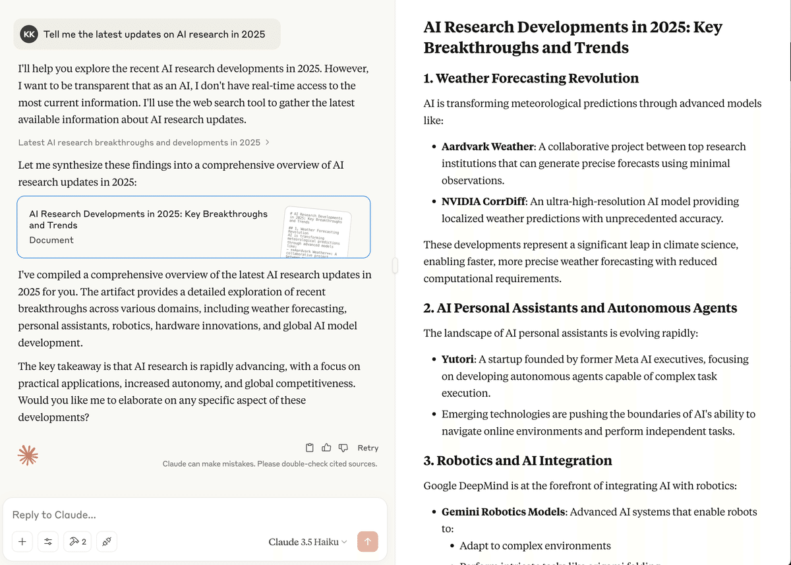This screenshot has width=791, height=565.
Task: Send the message with the arrow button
Action: tap(368, 541)
